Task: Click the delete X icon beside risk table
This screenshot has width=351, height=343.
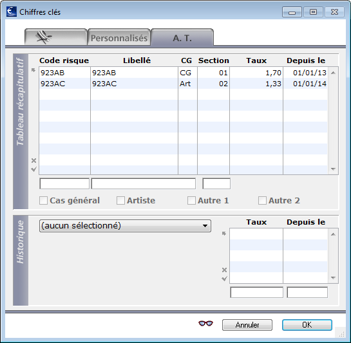Action: 33,160
